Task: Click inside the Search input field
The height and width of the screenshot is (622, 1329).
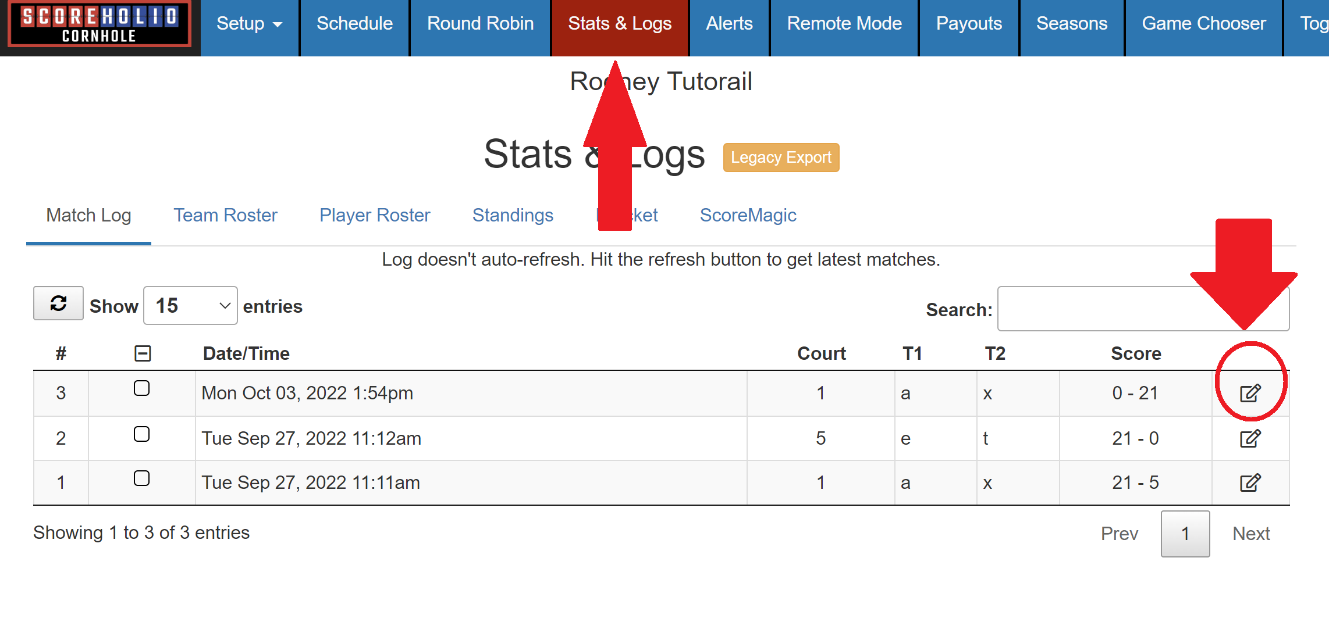Action: point(1106,309)
